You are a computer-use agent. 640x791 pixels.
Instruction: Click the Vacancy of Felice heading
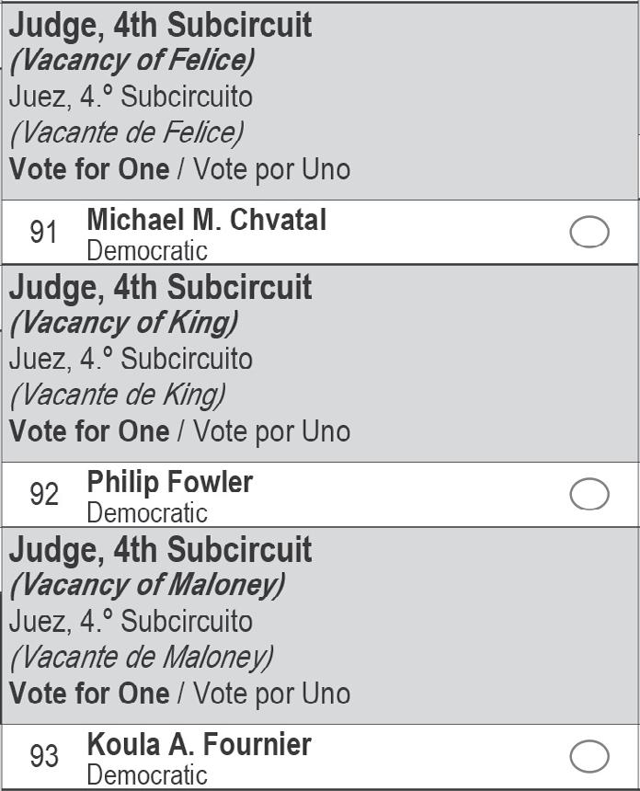click(x=132, y=61)
